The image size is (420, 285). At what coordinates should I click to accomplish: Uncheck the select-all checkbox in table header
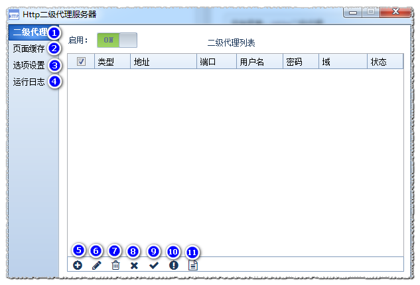click(81, 62)
